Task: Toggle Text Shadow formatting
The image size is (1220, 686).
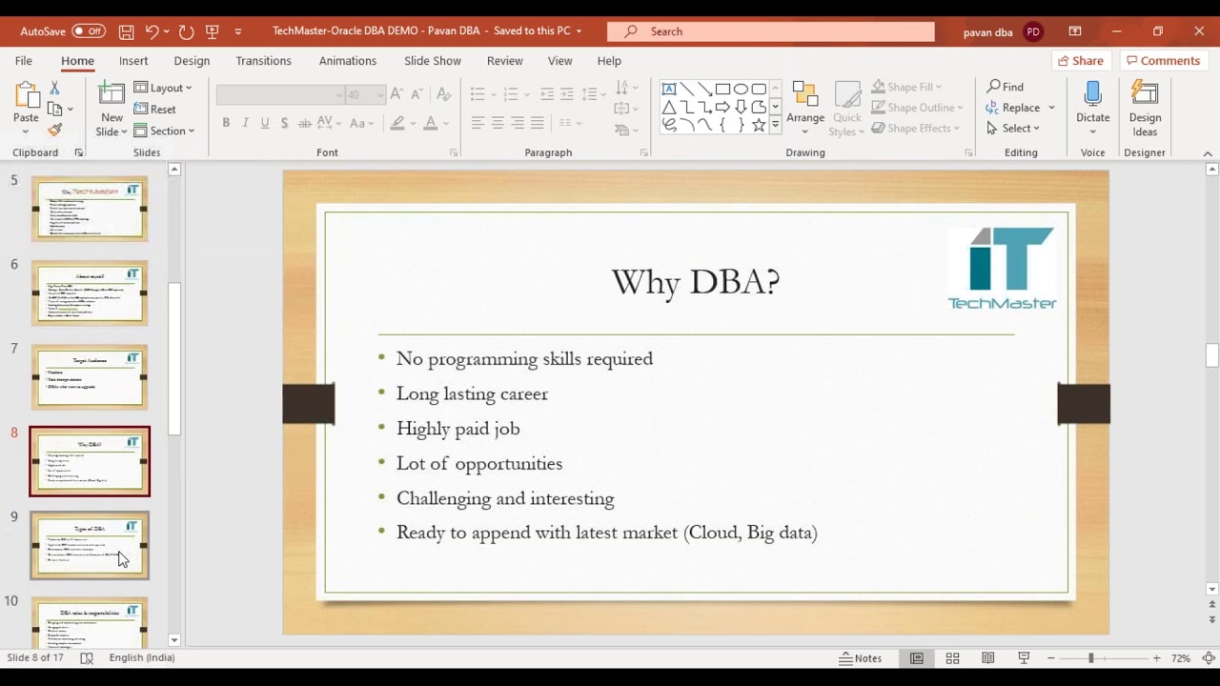Action: pyautogui.click(x=284, y=123)
